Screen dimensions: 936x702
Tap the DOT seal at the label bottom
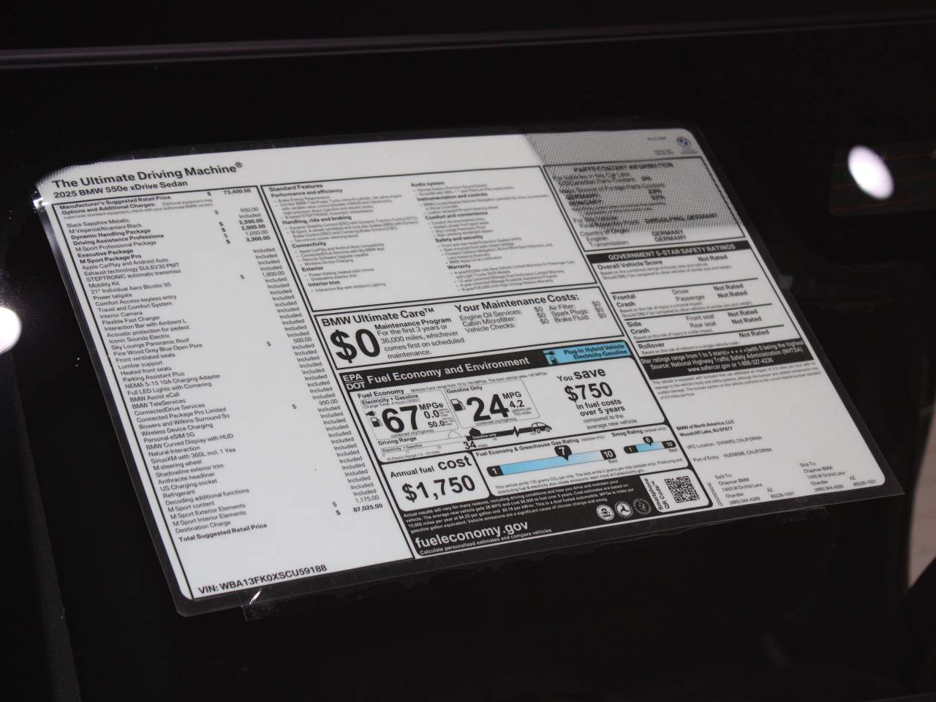pos(624,510)
